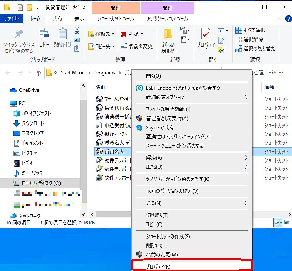Click 名前の変更 button in the ribbon

[136, 47]
